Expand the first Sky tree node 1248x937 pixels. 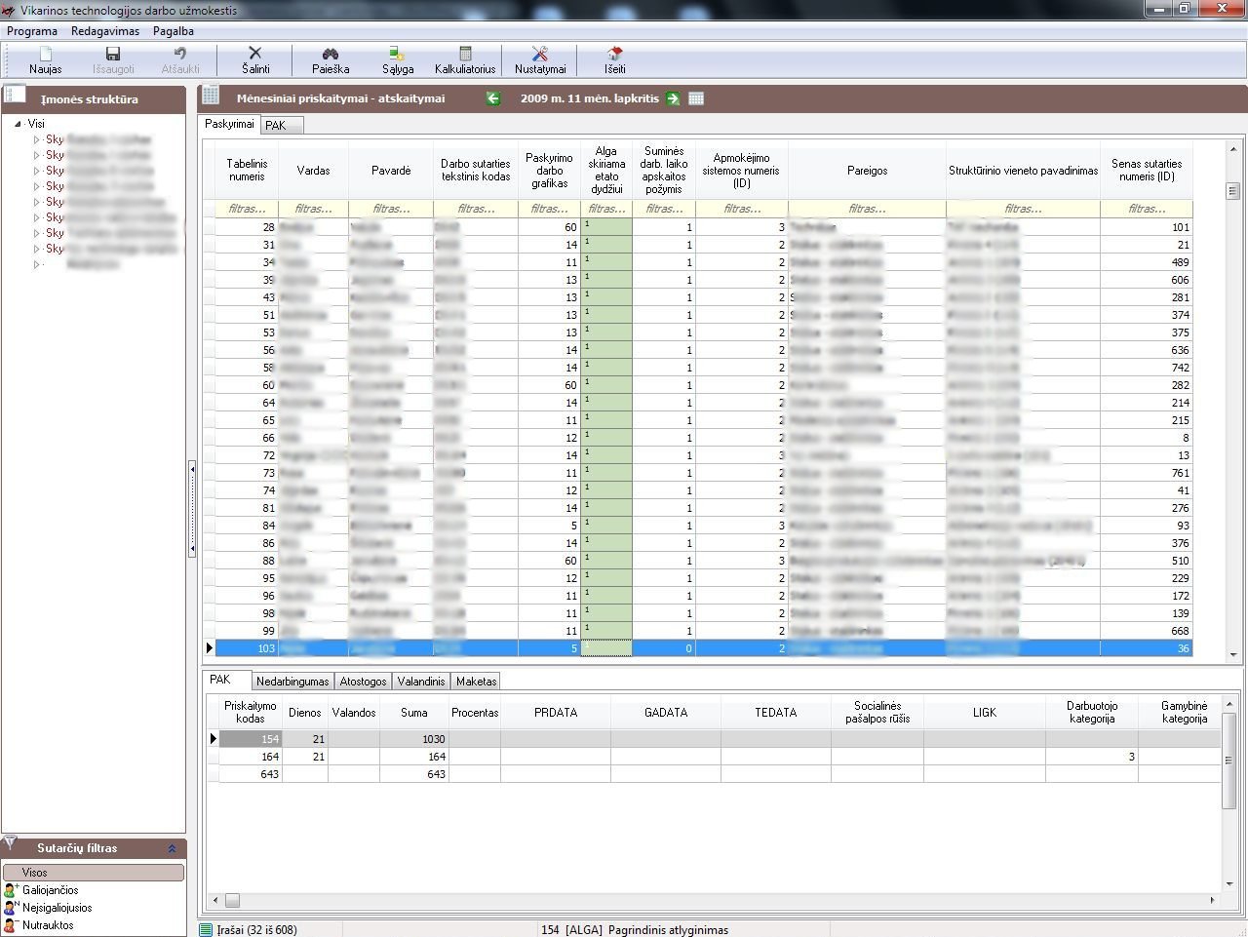37,139
